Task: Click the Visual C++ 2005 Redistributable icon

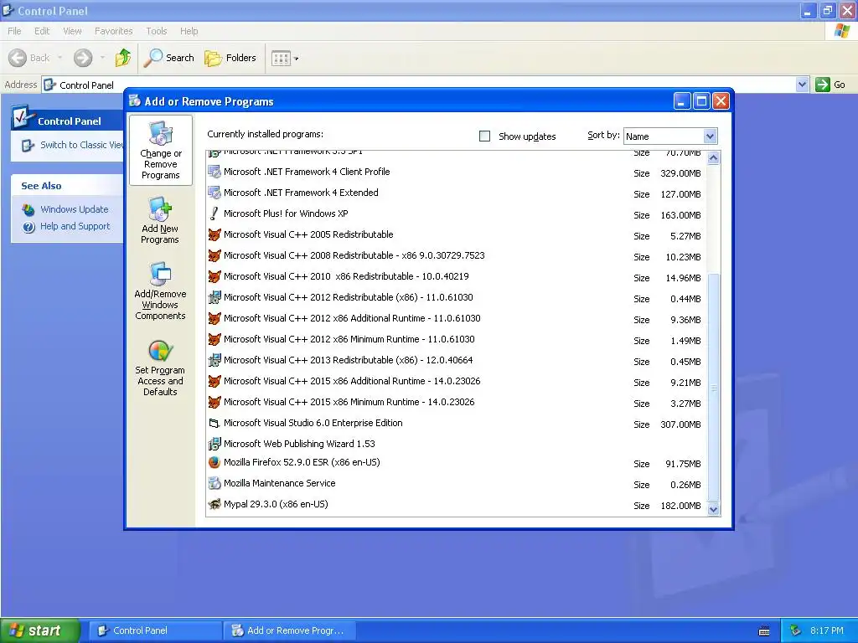Action: [214, 235]
